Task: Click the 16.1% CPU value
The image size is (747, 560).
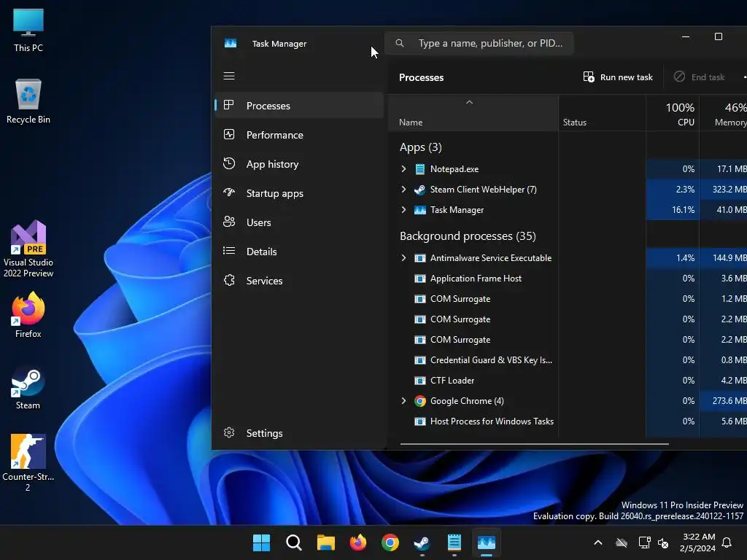Action: click(x=683, y=209)
